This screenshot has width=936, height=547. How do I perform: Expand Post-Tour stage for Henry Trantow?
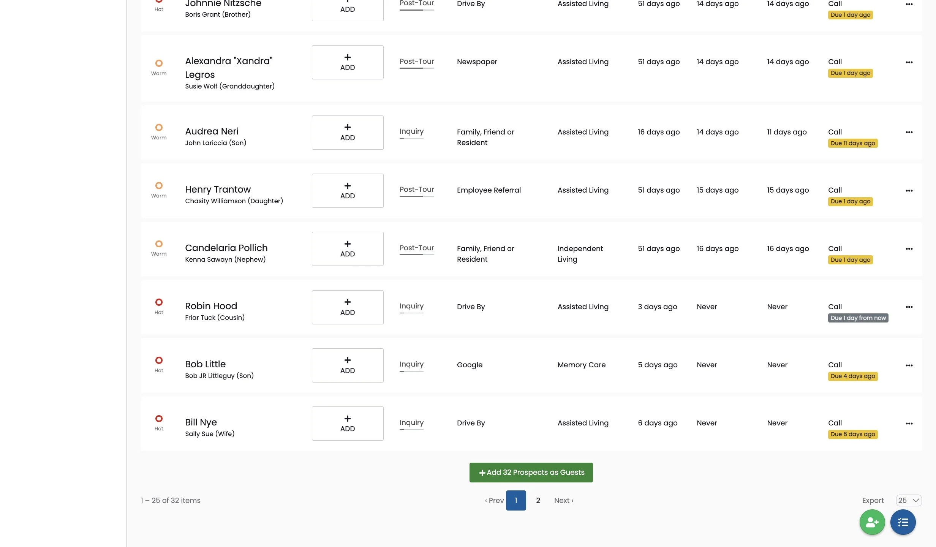pyautogui.click(x=416, y=190)
